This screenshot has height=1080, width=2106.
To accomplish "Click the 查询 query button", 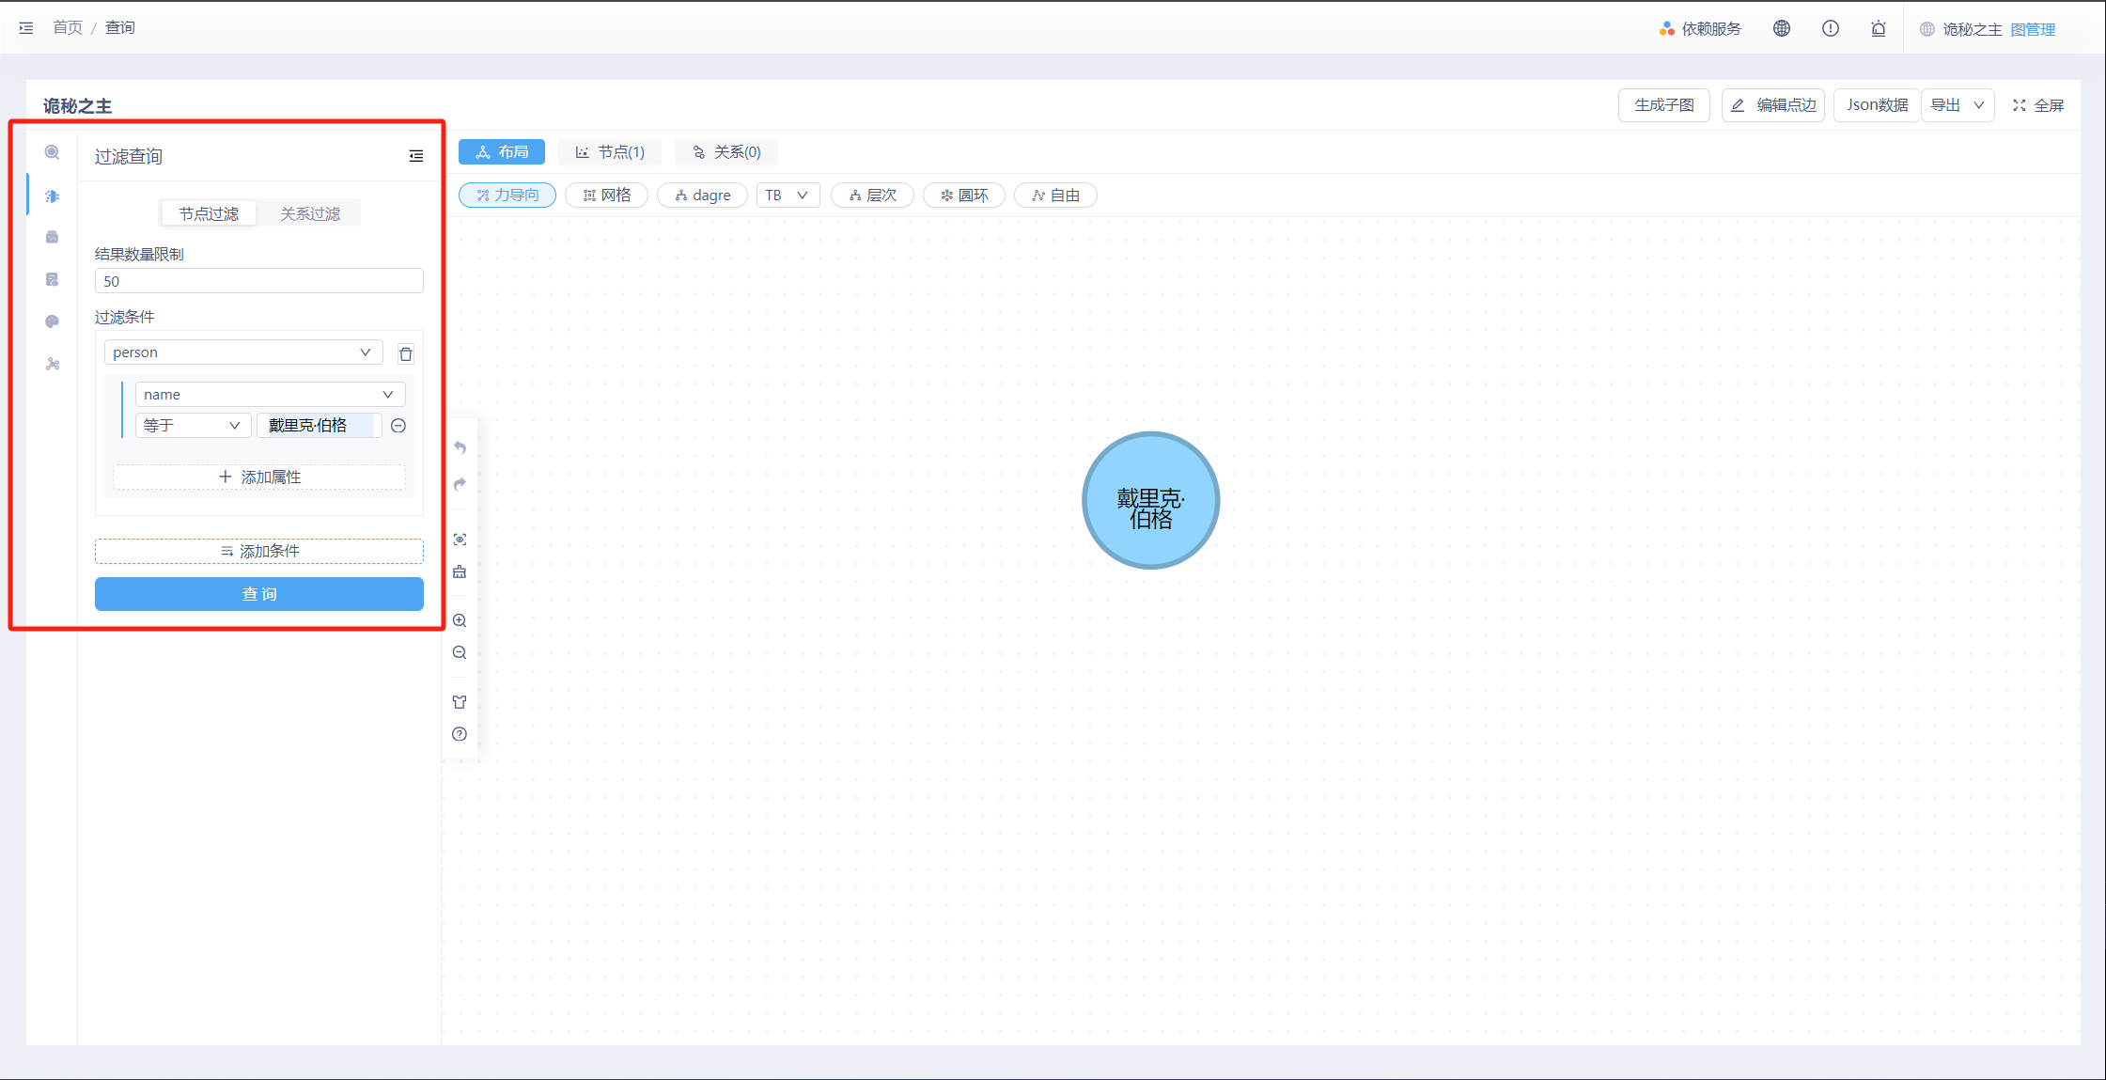I will pos(258,593).
